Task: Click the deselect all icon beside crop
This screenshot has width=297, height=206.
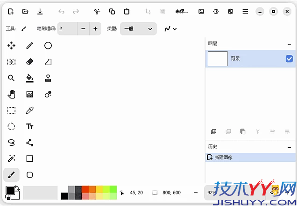Action: [163, 12]
